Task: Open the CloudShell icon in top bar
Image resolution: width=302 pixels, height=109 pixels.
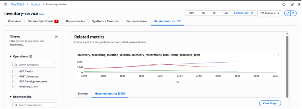Action: [292, 4]
